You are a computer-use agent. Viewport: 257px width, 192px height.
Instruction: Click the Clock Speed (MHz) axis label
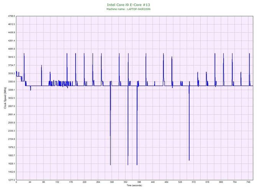[5, 98]
